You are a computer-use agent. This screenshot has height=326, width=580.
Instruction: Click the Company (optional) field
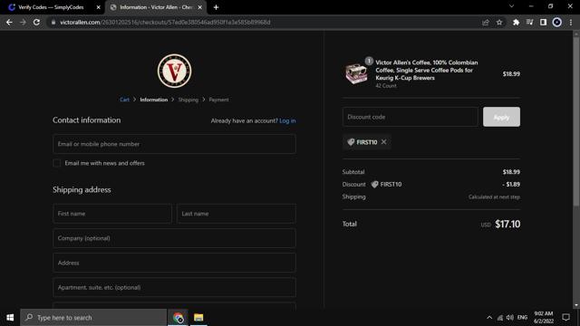[174, 238]
